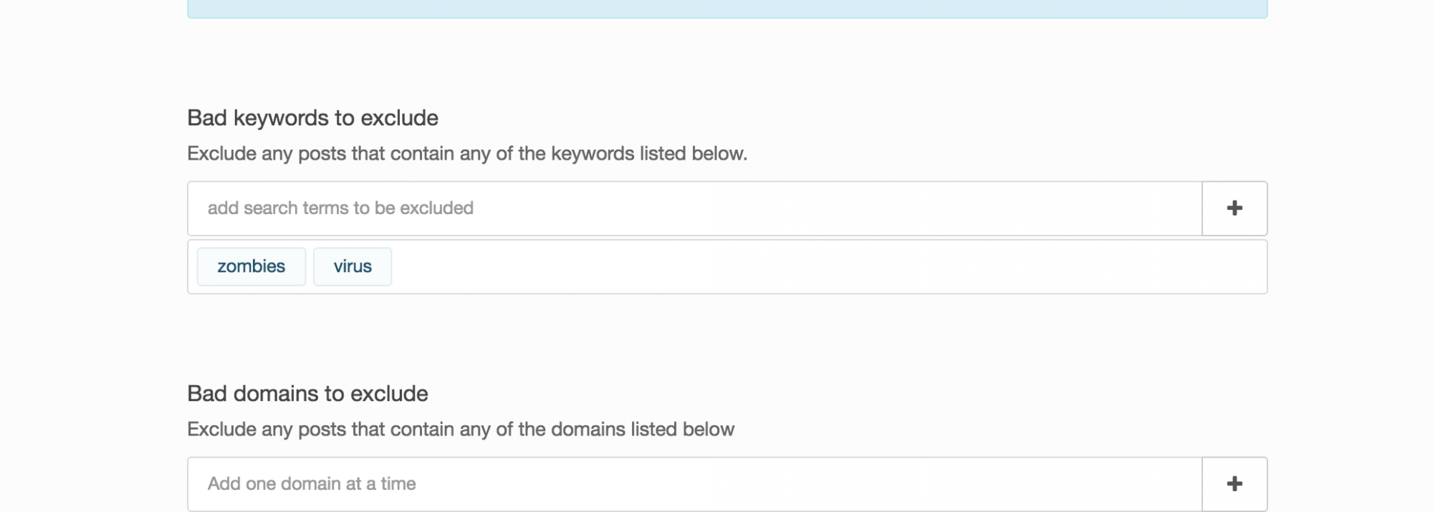1433x512 pixels.
Task: Remove the 'virus' keyword tag
Action: 353,266
